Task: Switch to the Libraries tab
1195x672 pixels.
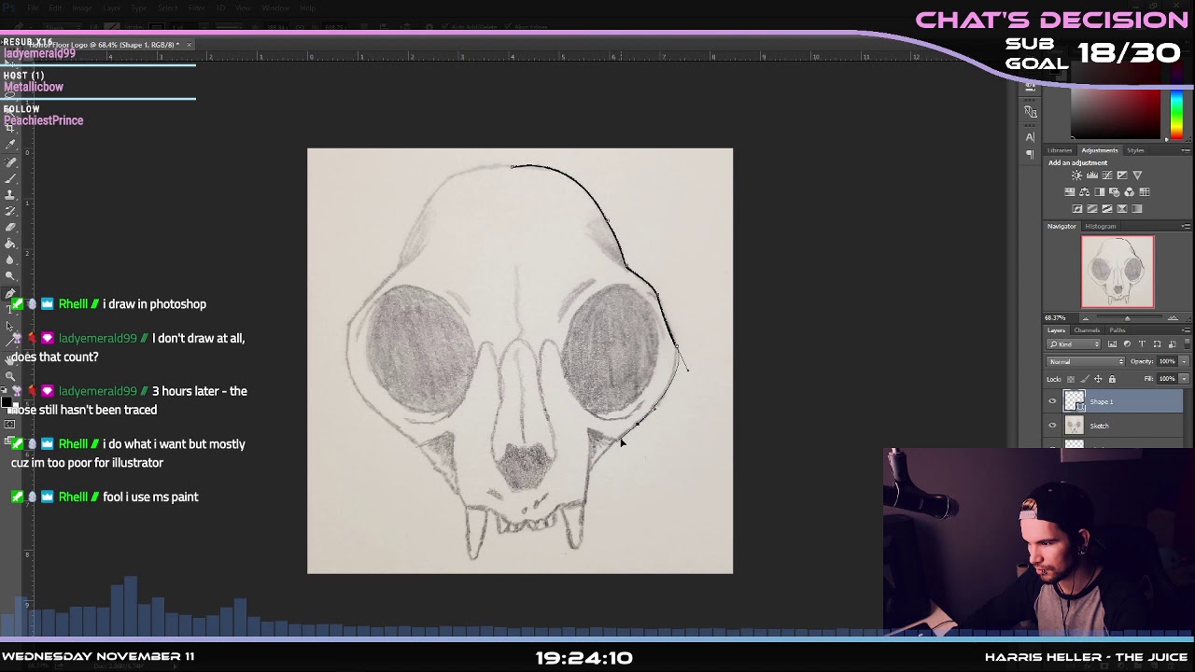Action: 1060,150
